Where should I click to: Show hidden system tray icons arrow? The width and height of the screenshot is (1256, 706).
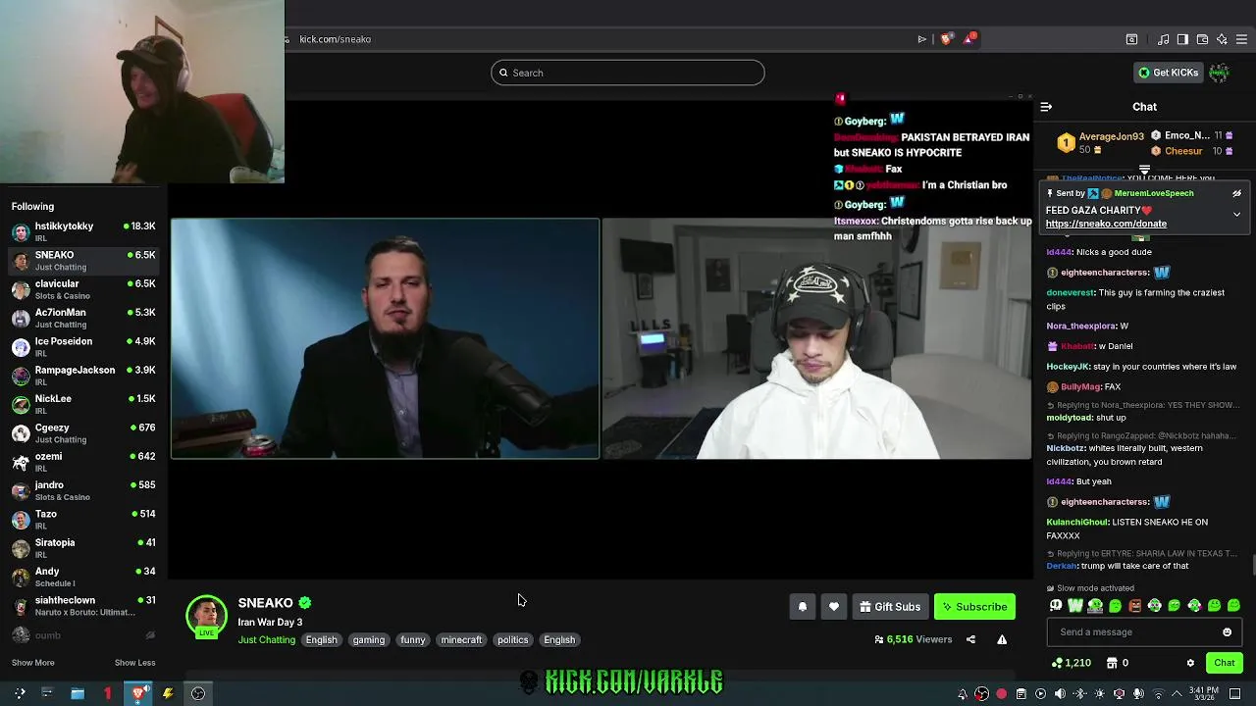pos(1177,694)
